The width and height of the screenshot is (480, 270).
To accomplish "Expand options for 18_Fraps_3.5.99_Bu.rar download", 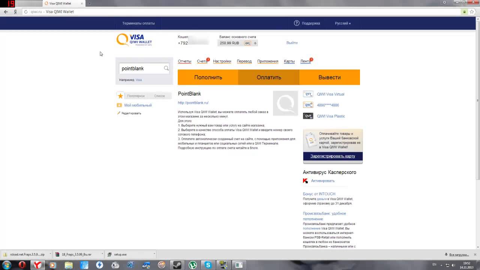I will coord(102,254).
